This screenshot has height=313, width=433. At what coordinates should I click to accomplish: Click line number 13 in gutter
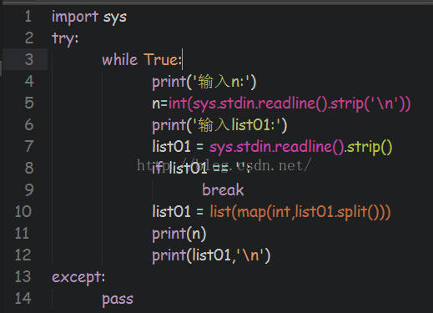(23, 276)
